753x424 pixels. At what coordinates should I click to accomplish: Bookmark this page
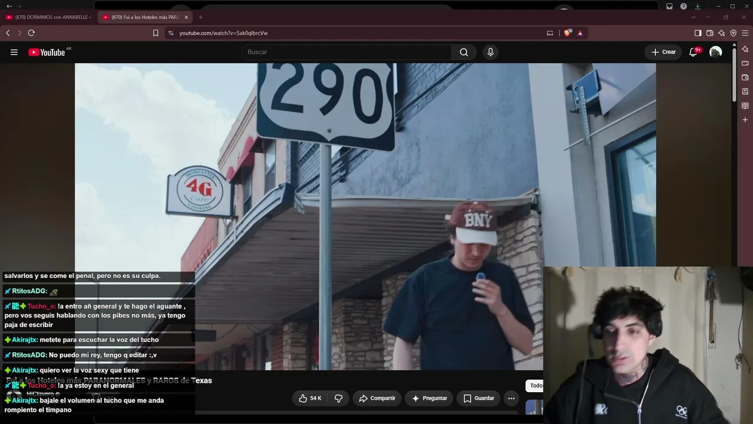click(155, 33)
